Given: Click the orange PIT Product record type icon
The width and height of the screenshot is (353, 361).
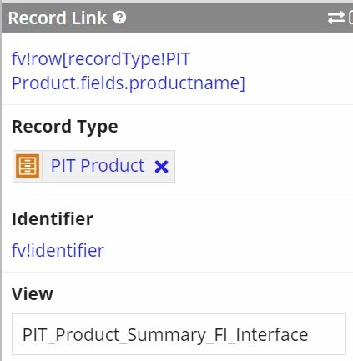Looking at the screenshot, I should [28, 166].
